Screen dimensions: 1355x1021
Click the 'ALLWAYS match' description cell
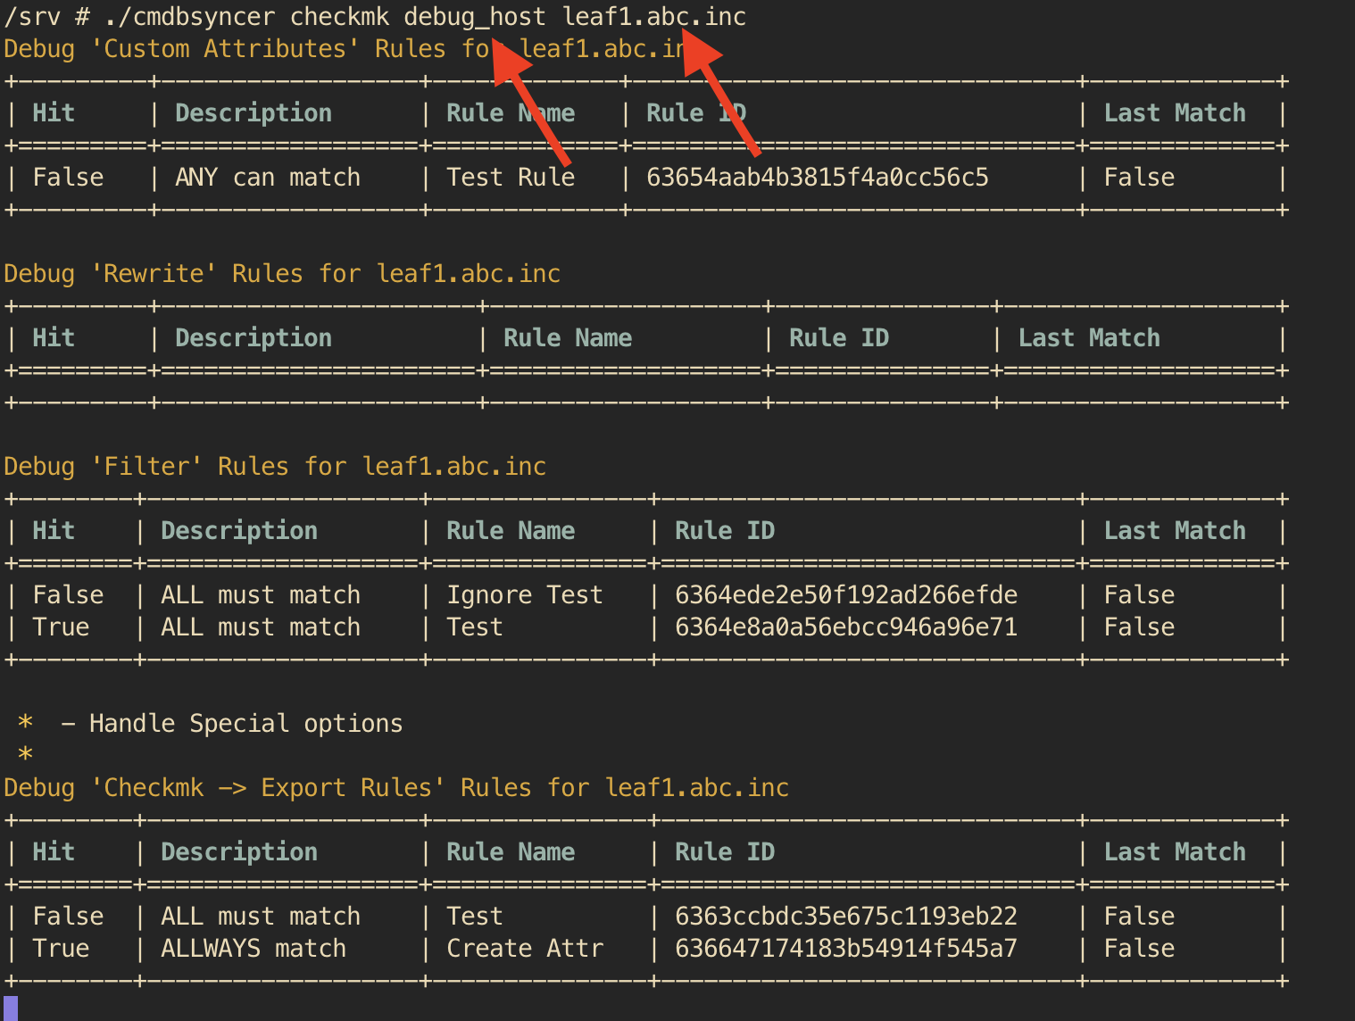point(254,949)
